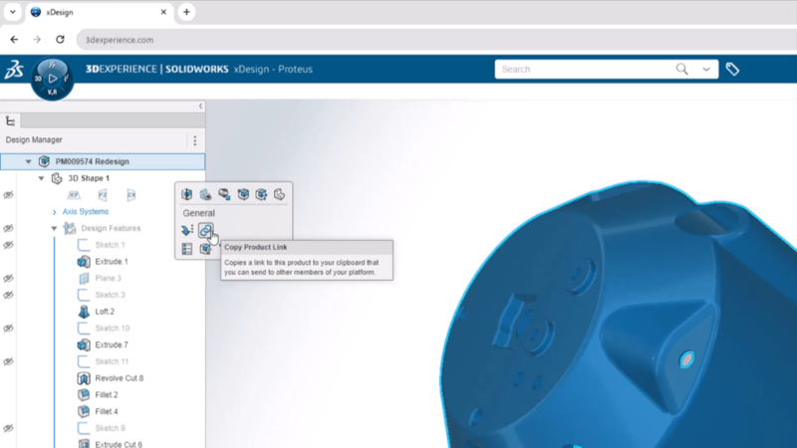Viewport: 797px width, 448px height.
Task: Click in the Search input field
Action: 583,70
